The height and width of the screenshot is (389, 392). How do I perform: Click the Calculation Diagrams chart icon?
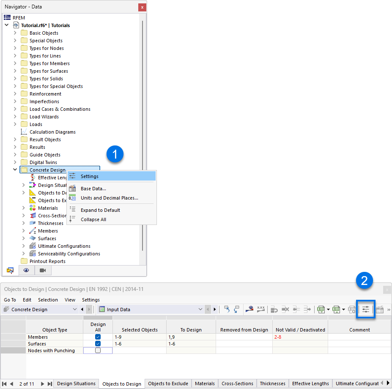24,132
